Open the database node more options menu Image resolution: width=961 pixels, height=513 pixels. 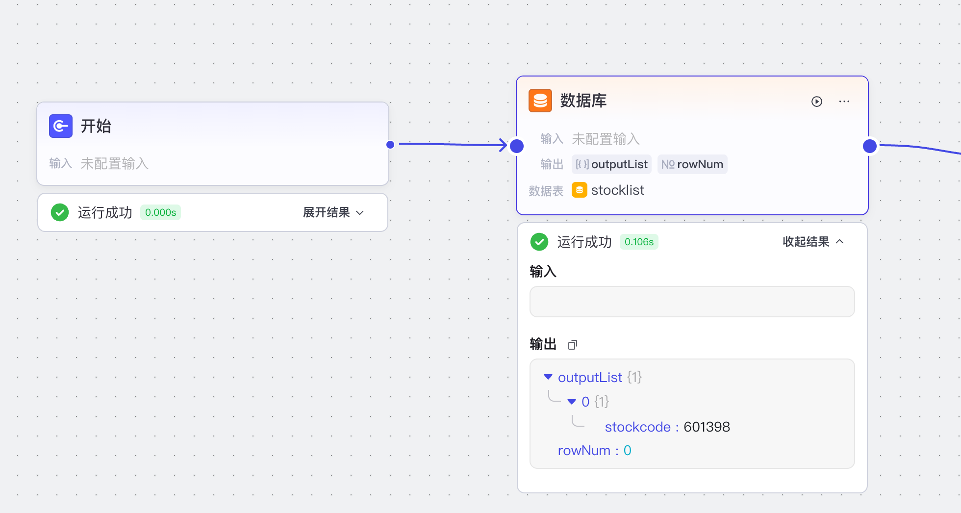(844, 102)
